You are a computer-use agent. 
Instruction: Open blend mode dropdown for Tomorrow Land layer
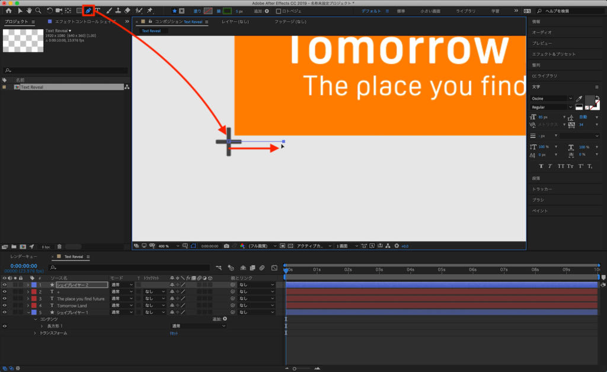click(x=122, y=306)
